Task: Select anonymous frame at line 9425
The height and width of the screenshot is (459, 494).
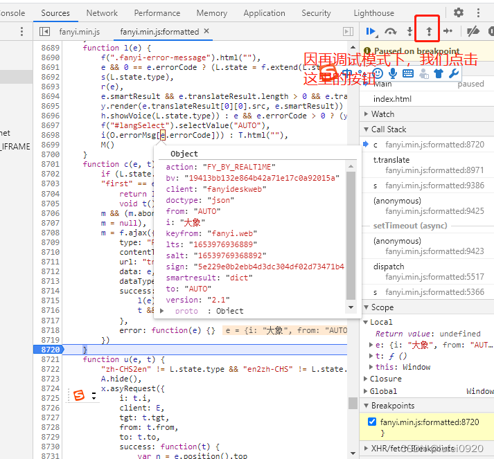Action: click(428, 206)
